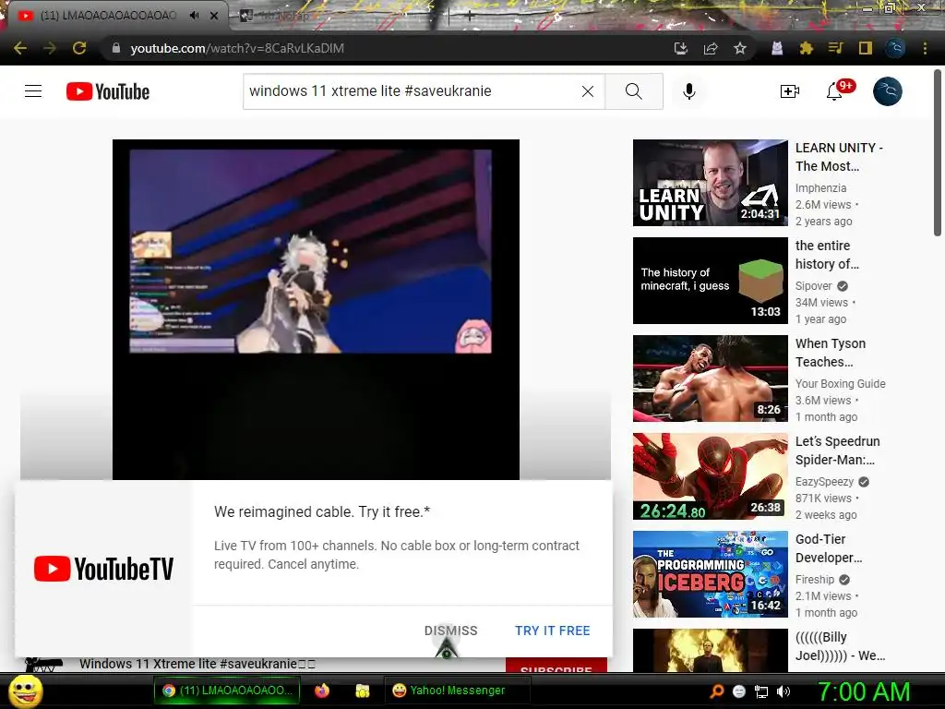Image resolution: width=945 pixels, height=709 pixels.
Task: Open the cat extension icon in Chrome toolbar
Action: pos(777,48)
